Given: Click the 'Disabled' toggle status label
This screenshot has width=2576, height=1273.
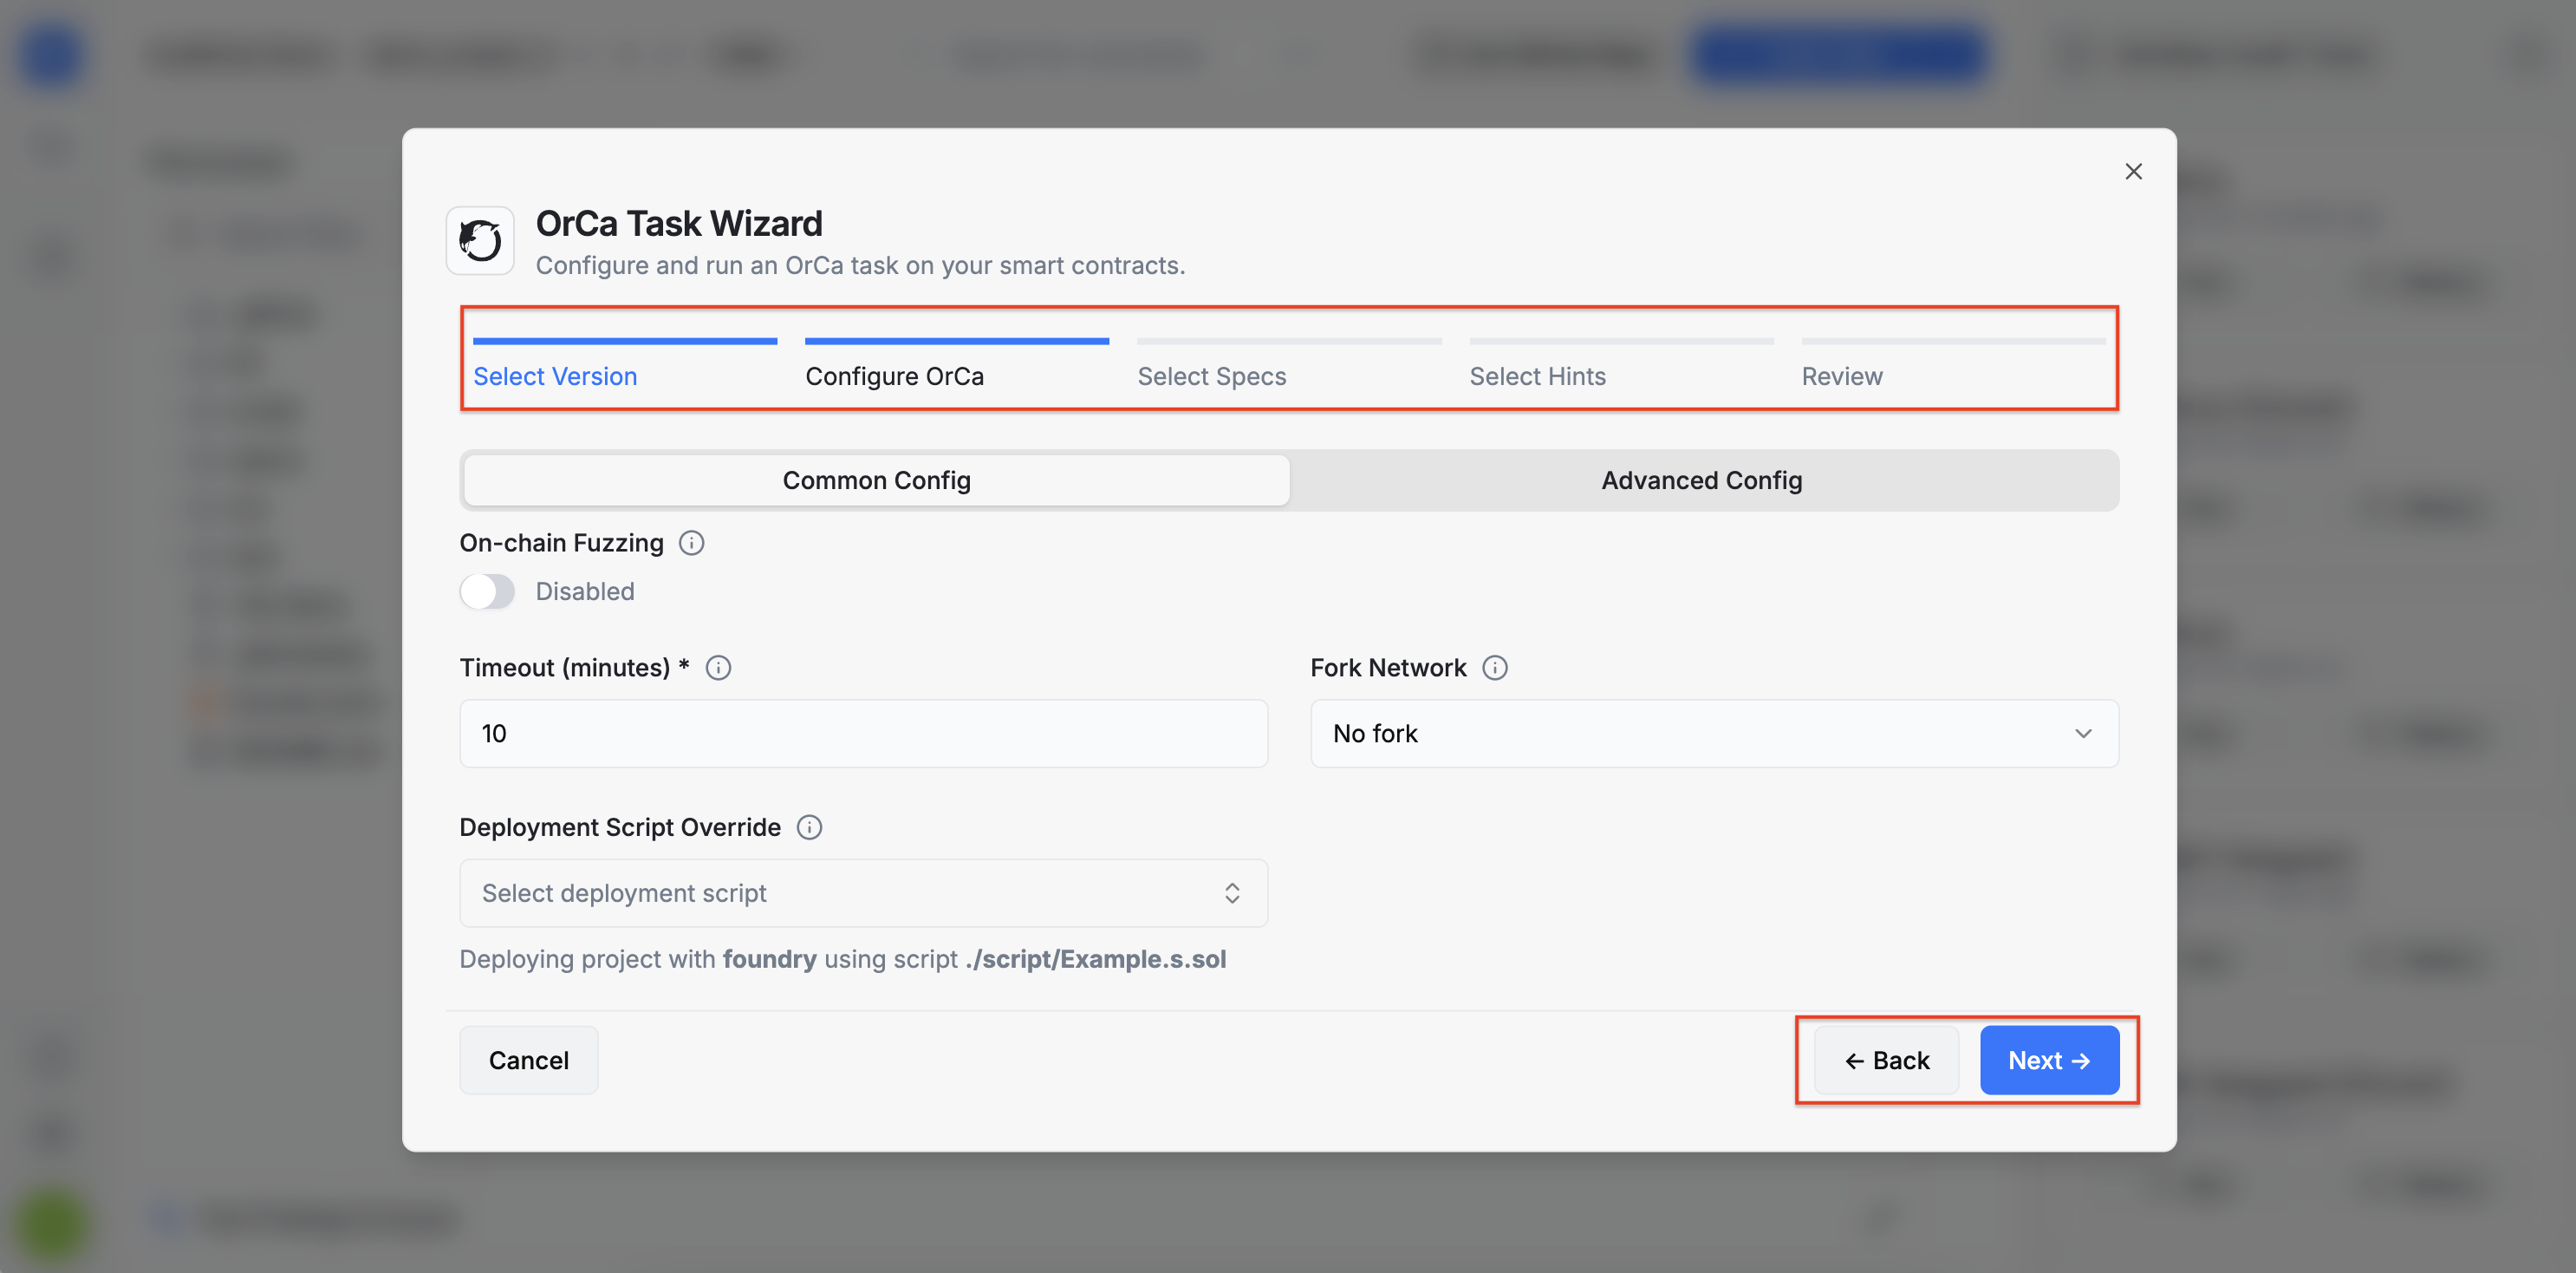Looking at the screenshot, I should pyautogui.click(x=585, y=591).
